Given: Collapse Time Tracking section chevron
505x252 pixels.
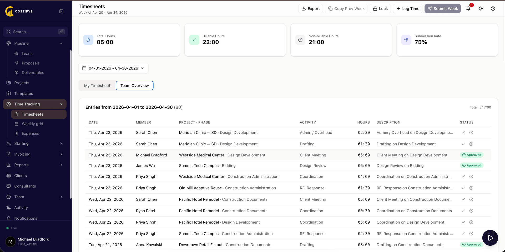Looking at the screenshot, I should click(x=61, y=104).
